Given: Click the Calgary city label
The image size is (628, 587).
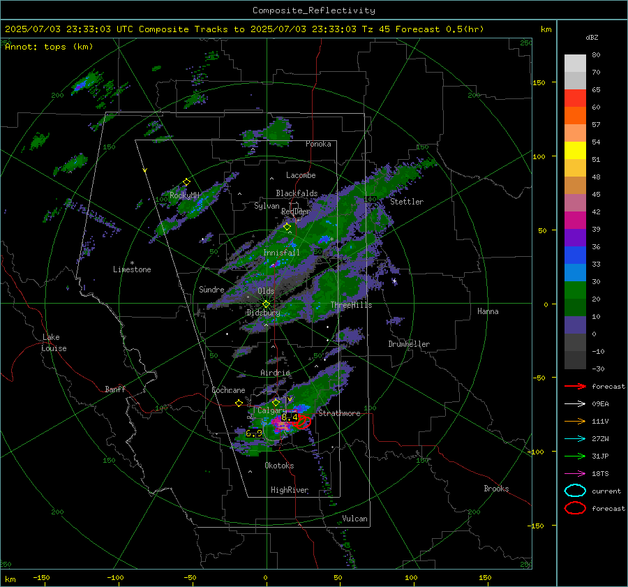Looking at the screenshot, I should (x=272, y=410).
